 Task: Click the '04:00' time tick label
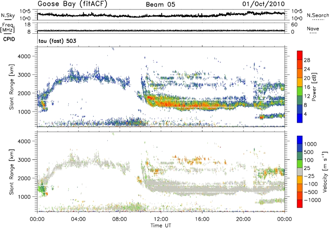click(78, 219)
